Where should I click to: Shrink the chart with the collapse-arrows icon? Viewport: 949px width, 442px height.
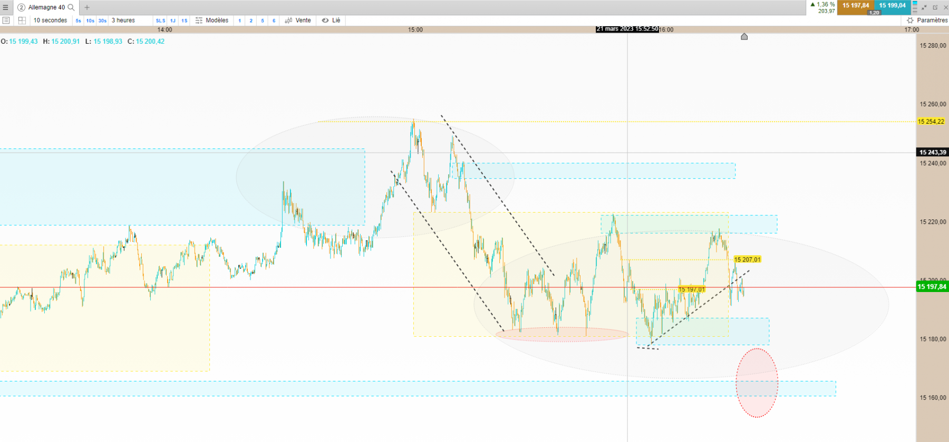pos(924,7)
